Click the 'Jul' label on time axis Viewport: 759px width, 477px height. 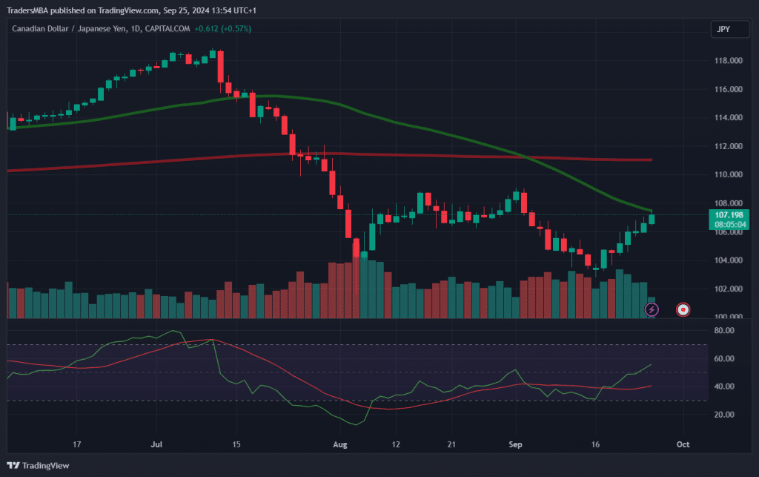pyautogui.click(x=156, y=444)
